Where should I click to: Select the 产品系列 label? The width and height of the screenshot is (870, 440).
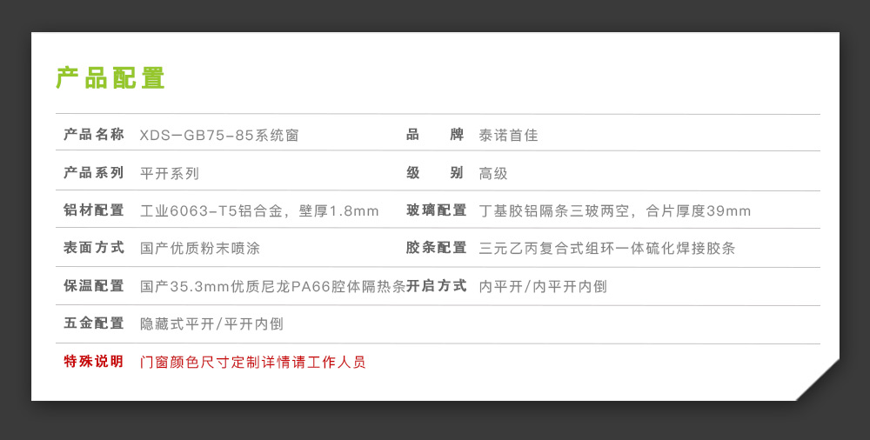tap(93, 172)
